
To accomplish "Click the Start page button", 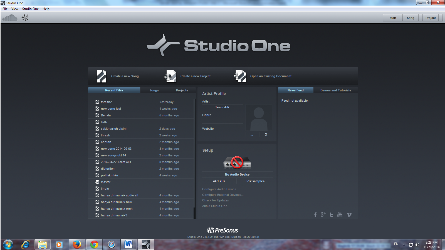I will coord(393,18).
